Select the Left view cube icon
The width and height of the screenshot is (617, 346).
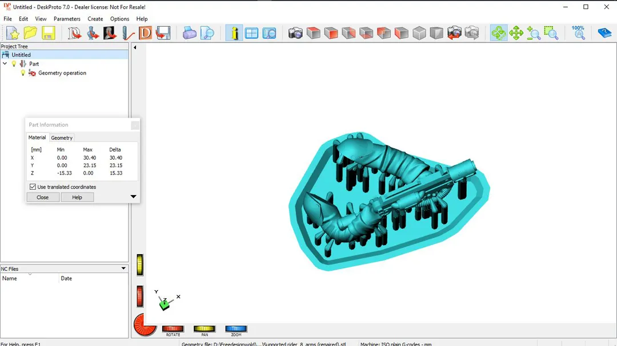(402, 33)
